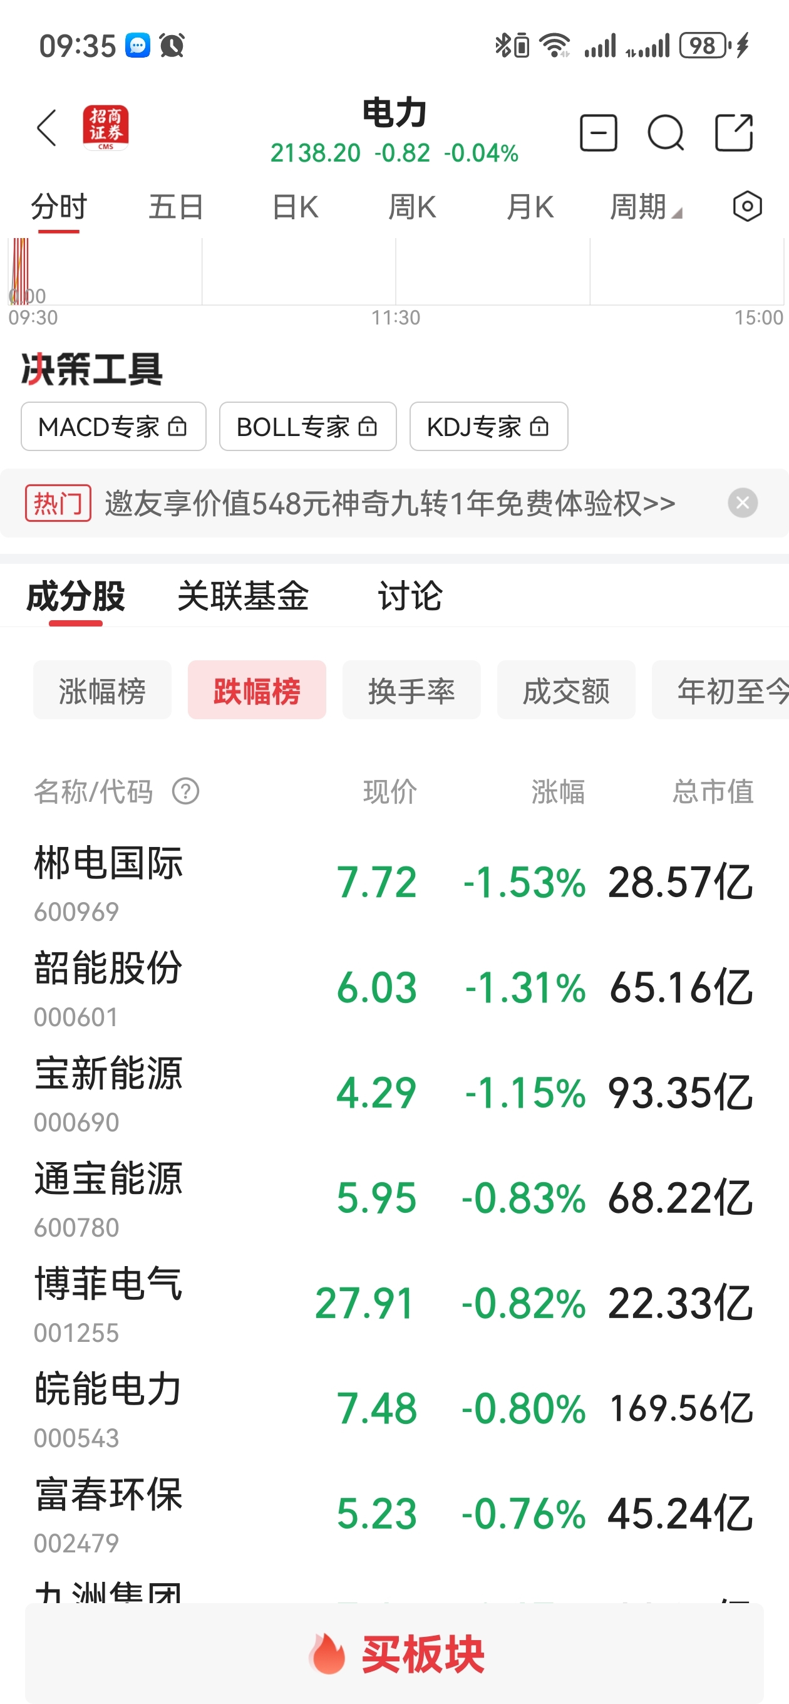Select the 讨论 tab
This screenshot has height=1704, width=789.
coord(410,596)
